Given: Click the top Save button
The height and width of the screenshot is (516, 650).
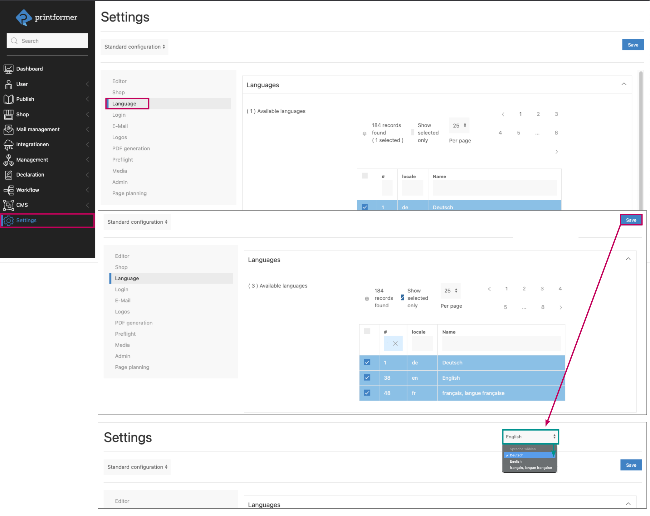Looking at the screenshot, I should [633, 45].
